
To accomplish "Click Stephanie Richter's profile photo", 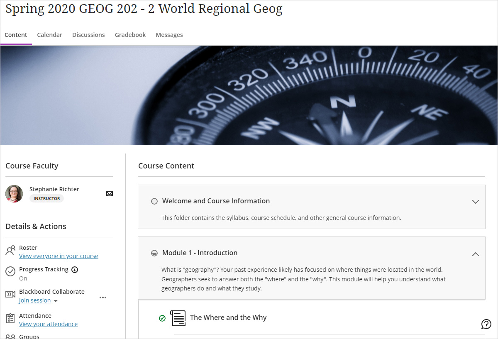I will [x=14, y=194].
